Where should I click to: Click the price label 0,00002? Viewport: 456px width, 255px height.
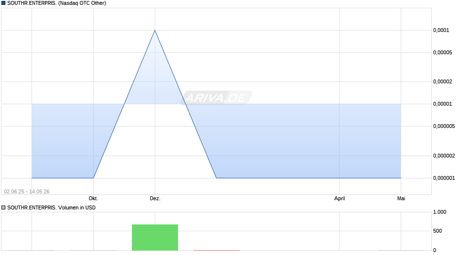click(x=442, y=82)
